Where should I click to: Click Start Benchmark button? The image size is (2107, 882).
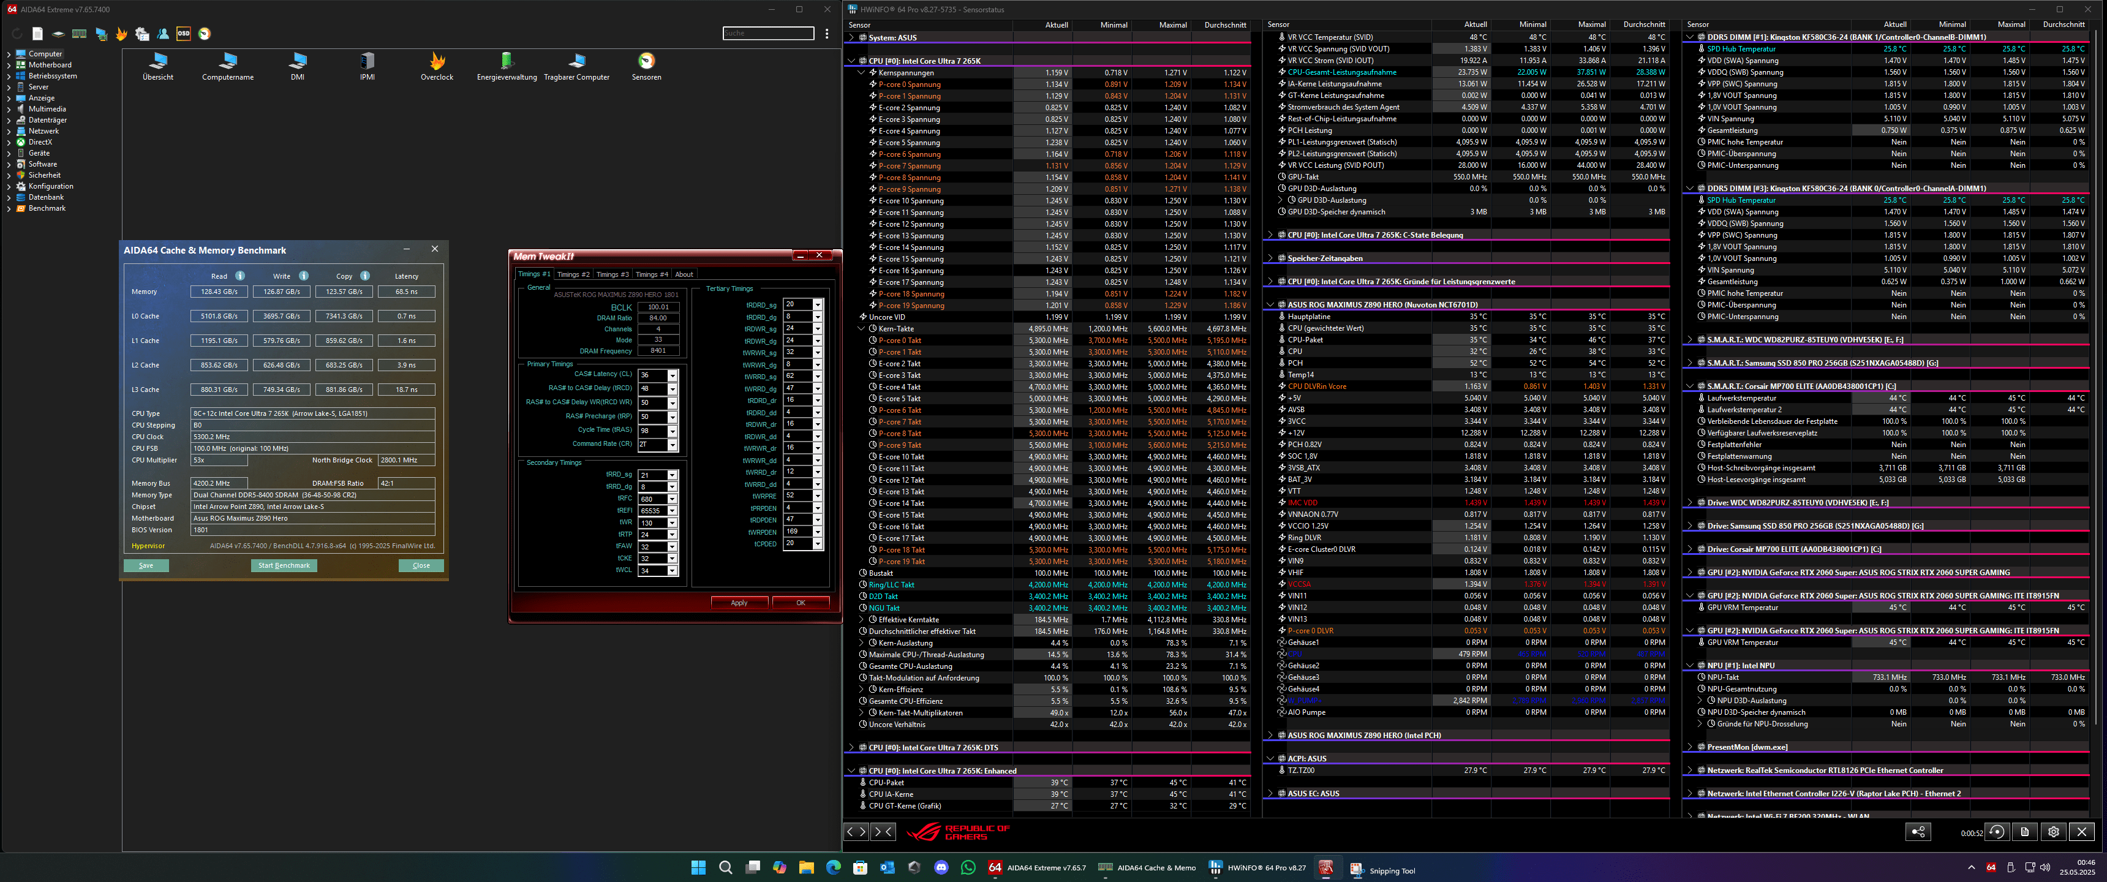(284, 565)
